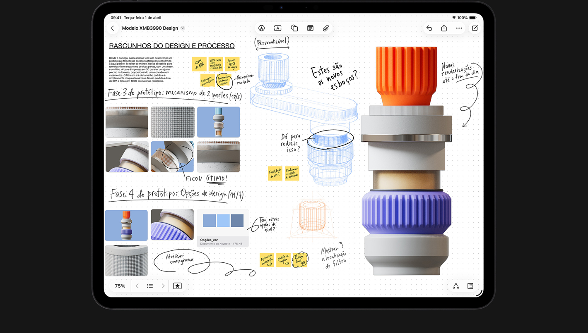Share the board
Viewport: 588px width, 333px height.
[x=444, y=28]
